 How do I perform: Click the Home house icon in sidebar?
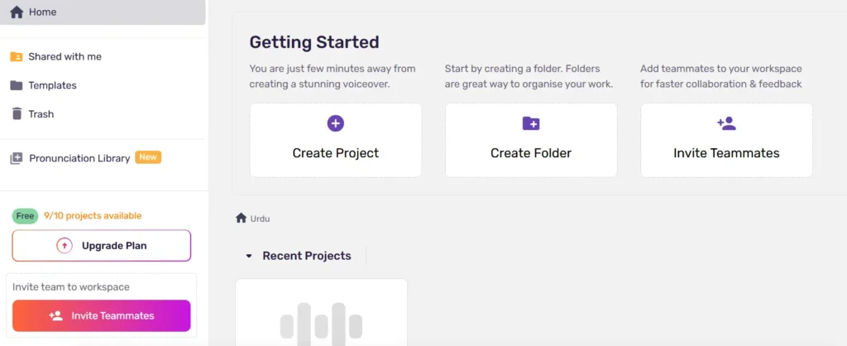(17, 12)
